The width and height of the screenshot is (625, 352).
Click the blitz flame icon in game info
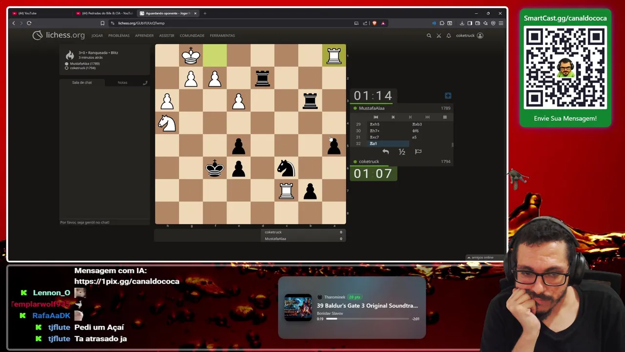(x=69, y=54)
